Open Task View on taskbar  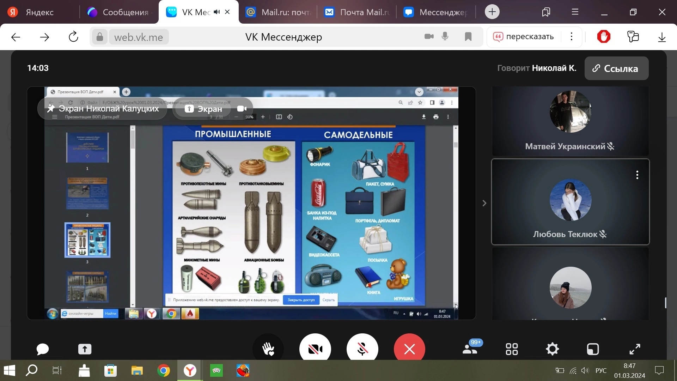point(57,370)
